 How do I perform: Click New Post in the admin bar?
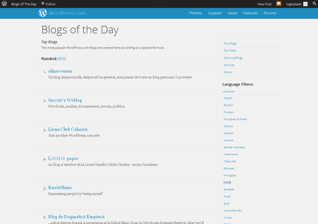tap(264, 4)
